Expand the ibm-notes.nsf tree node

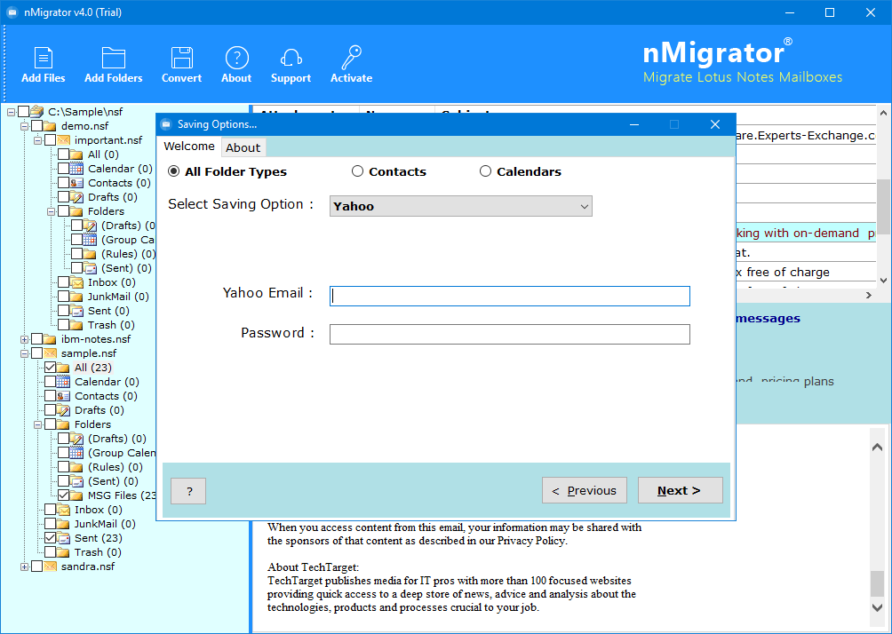coord(25,339)
